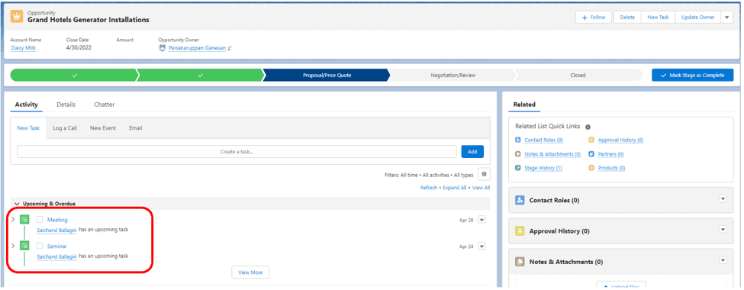Click the Expand All link
Viewport: 744px width, 290px height.
pyautogui.click(x=455, y=188)
